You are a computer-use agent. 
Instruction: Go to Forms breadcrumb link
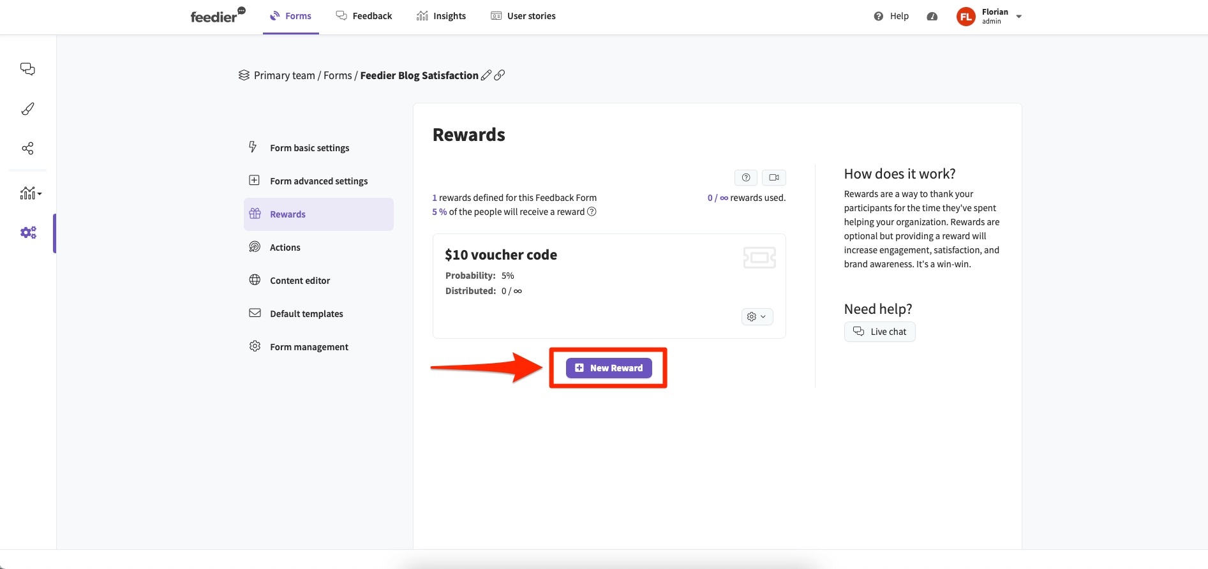[x=338, y=75]
